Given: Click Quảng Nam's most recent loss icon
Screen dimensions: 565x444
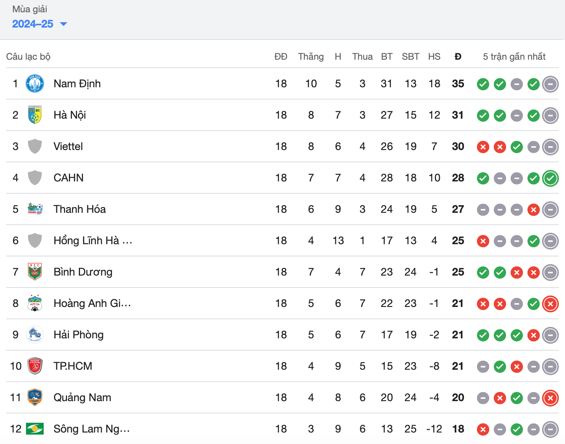Looking at the screenshot, I should (550, 398).
